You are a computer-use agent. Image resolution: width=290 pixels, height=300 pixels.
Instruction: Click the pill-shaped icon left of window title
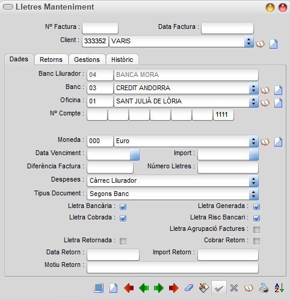pyautogui.click(x=8, y=7)
